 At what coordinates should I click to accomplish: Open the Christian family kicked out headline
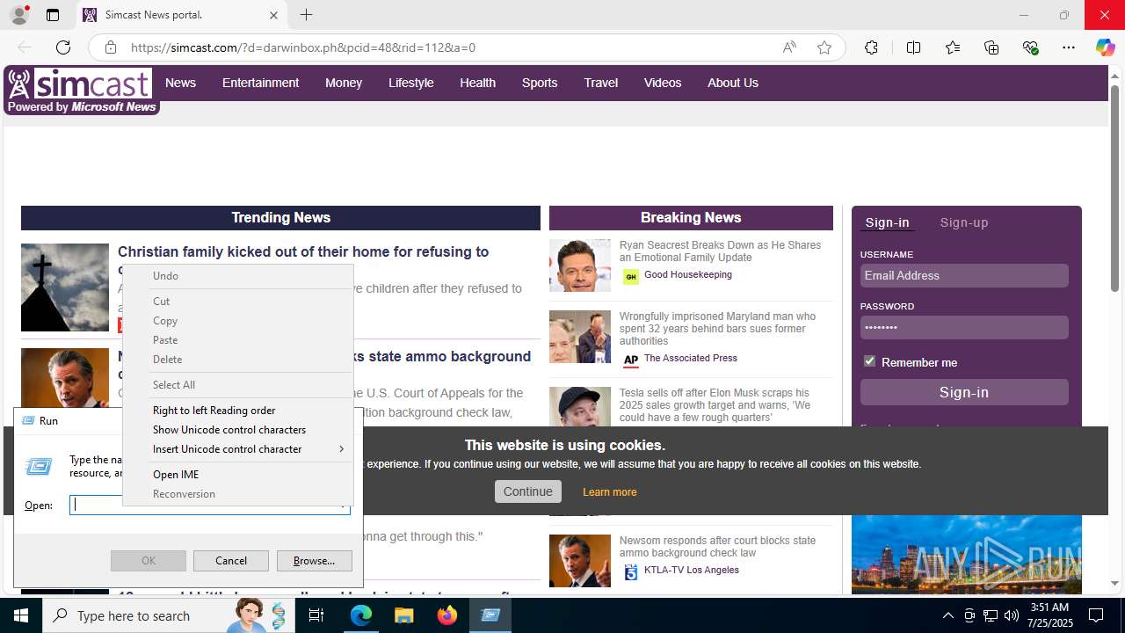[303, 252]
